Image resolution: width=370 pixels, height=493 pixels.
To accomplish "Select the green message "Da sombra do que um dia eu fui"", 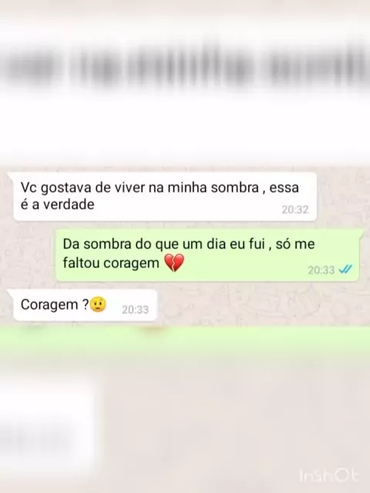I will (207, 255).
